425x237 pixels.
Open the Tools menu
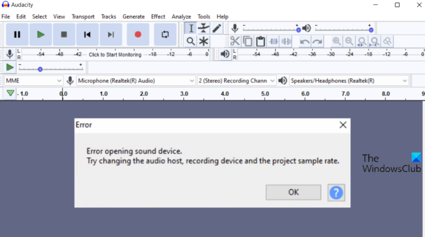click(204, 16)
